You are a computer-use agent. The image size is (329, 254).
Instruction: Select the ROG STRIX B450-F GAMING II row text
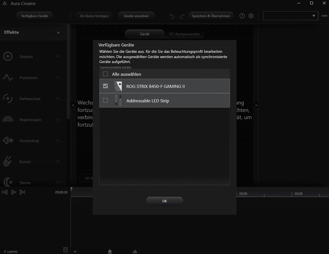pos(156,86)
